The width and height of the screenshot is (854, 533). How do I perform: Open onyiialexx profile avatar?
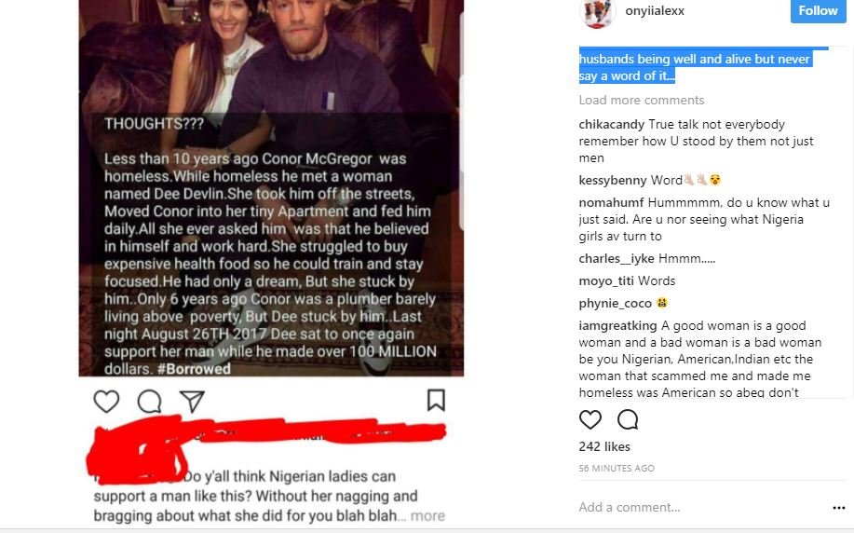click(x=597, y=11)
